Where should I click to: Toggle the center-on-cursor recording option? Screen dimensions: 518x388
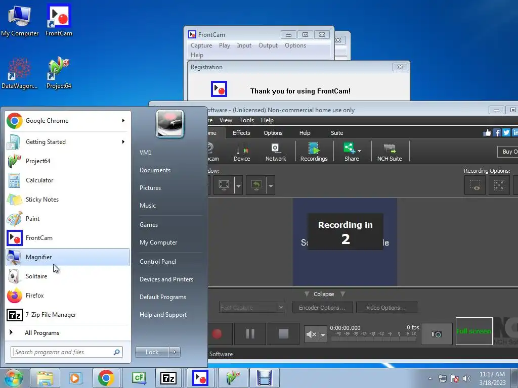pyautogui.click(x=499, y=185)
